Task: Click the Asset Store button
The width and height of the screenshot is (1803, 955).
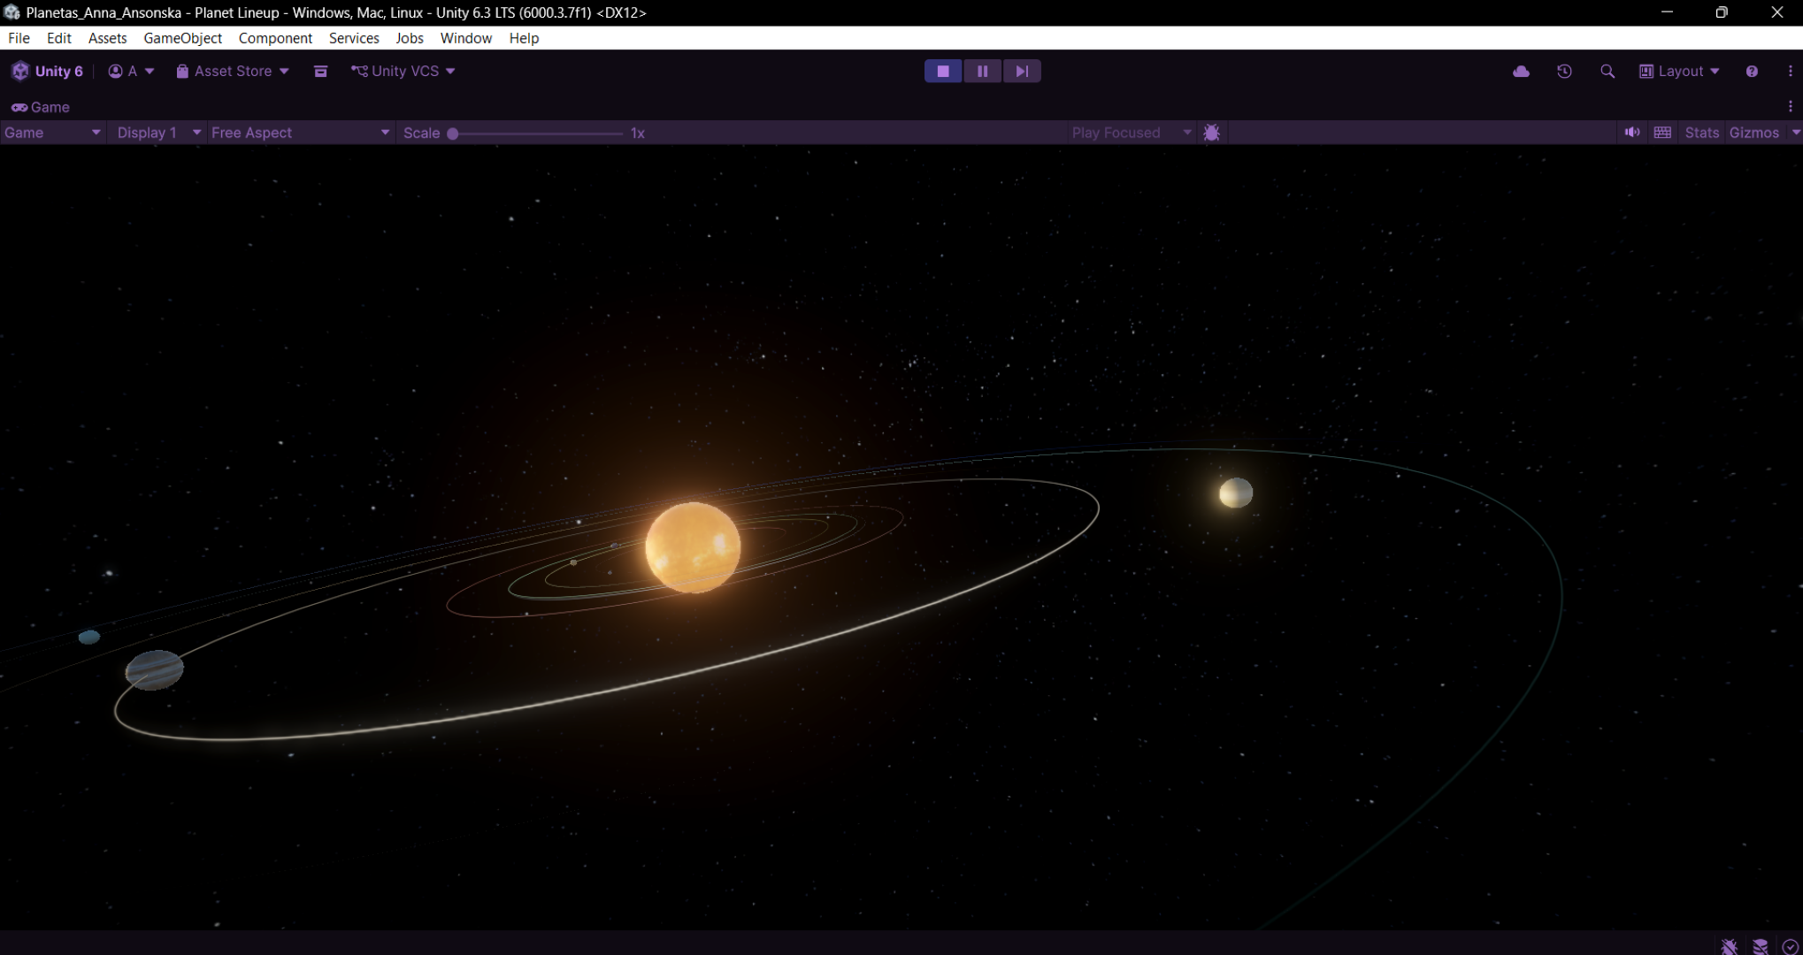Action: click(x=232, y=72)
